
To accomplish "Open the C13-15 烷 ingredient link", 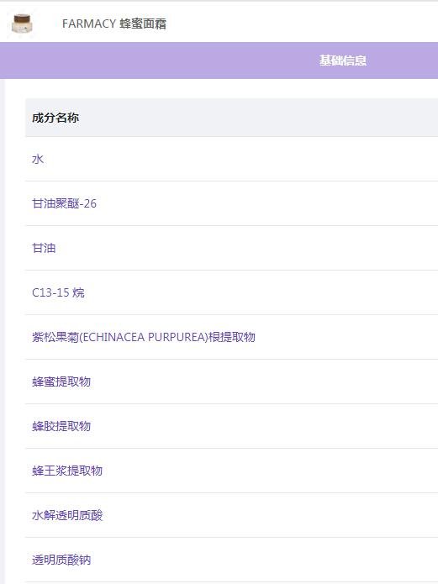I will [58, 292].
